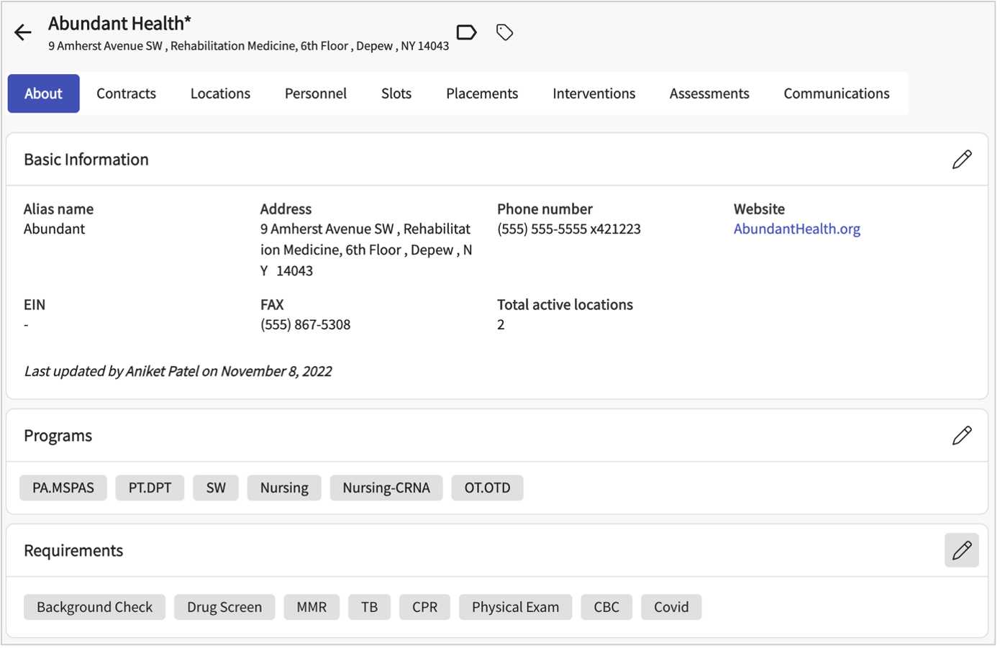This screenshot has width=1000, height=648.
Task: Open the Assessments tab
Action: pyautogui.click(x=709, y=93)
